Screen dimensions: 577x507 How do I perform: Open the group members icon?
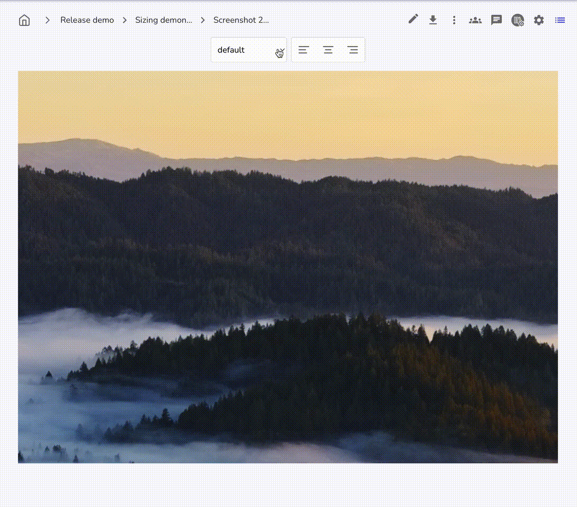pyautogui.click(x=475, y=20)
